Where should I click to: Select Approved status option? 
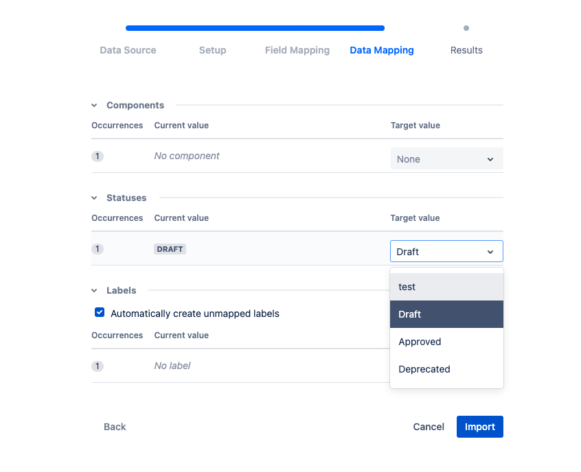[446, 342]
